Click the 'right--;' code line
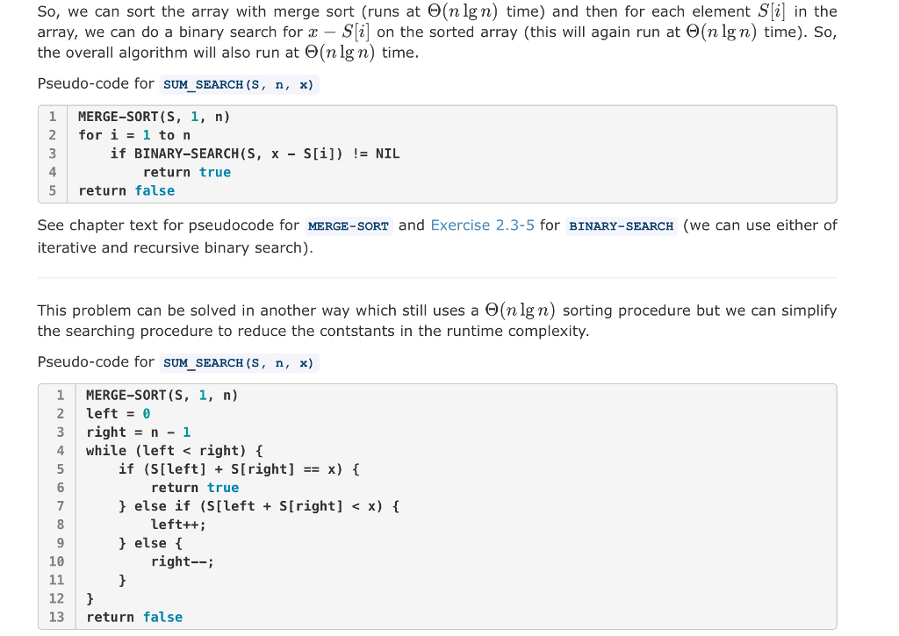The width and height of the screenshot is (899, 636). pyautogui.click(x=183, y=561)
